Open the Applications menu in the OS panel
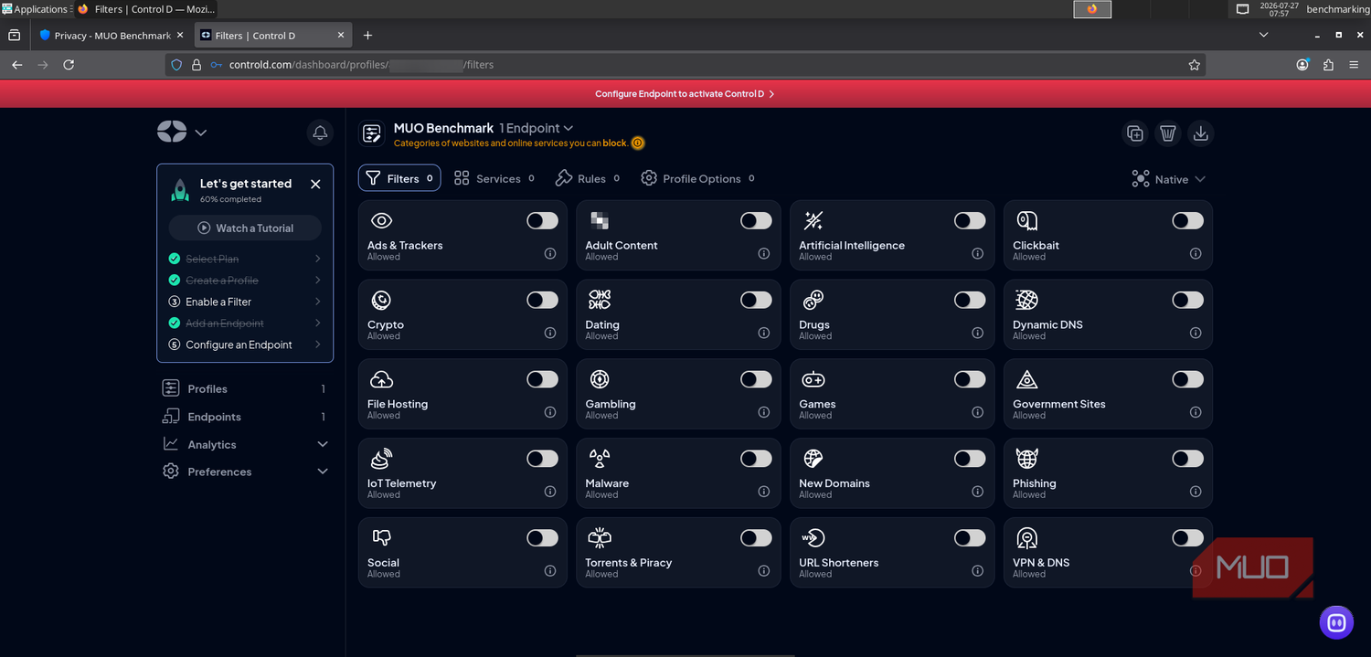The height and width of the screenshot is (657, 1371). point(35,8)
